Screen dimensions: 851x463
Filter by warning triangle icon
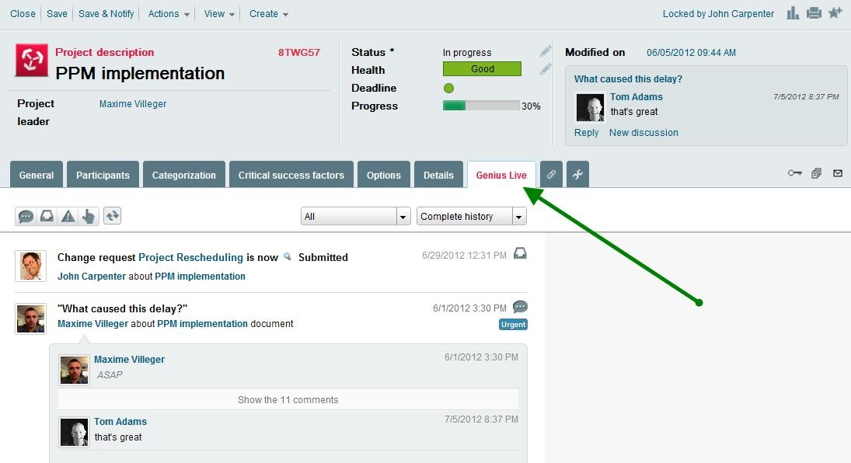click(x=68, y=217)
